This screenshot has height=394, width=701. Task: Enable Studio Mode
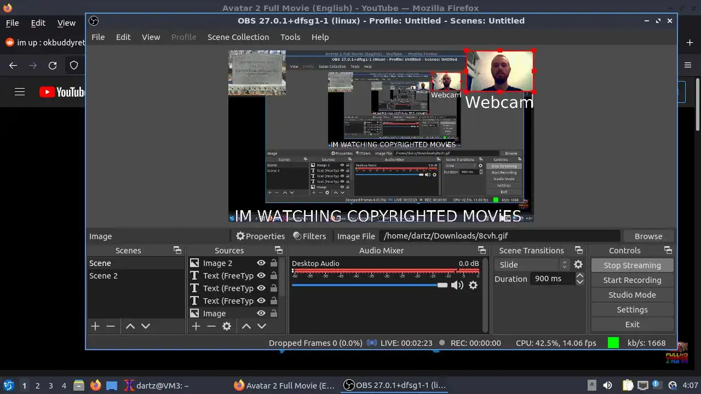[632, 295]
